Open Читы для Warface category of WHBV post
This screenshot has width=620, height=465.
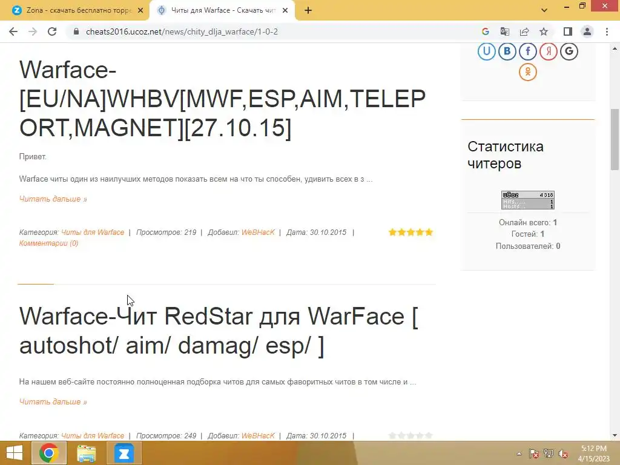93,232
